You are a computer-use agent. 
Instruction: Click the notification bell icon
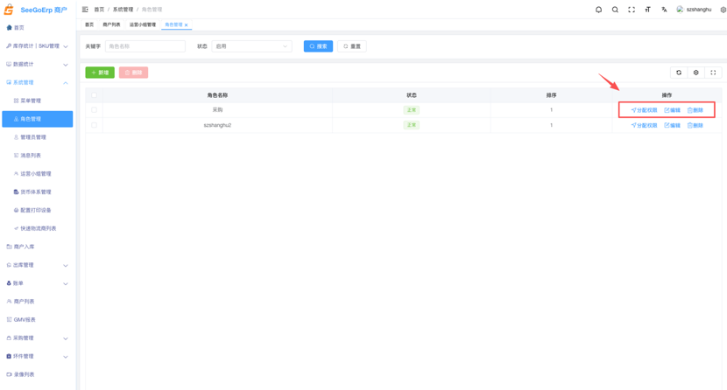click(x=599, y=10)
